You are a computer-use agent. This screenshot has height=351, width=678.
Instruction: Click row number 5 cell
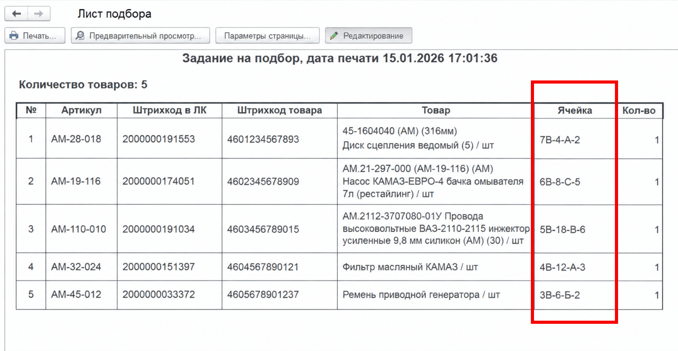(31, 295)
